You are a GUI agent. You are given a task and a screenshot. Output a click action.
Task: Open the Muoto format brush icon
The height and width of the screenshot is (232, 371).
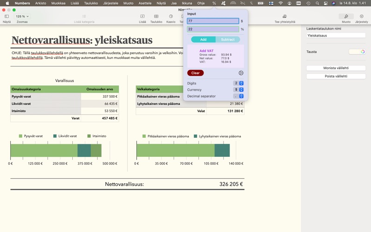(346, 16)
